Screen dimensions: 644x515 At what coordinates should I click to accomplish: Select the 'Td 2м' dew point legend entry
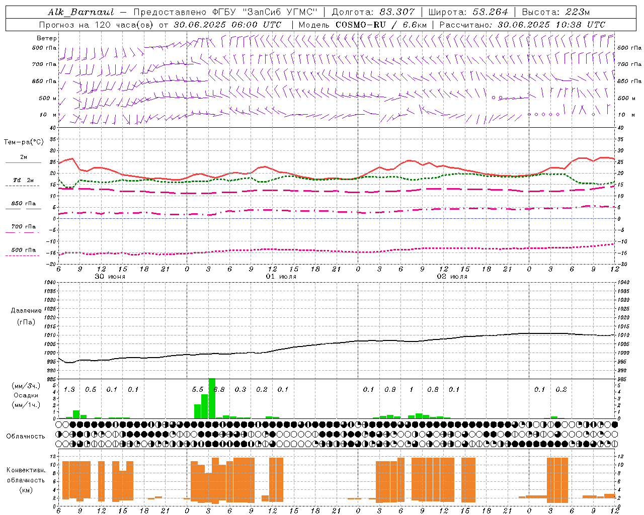pyautogui.click(x=24, y=180)
